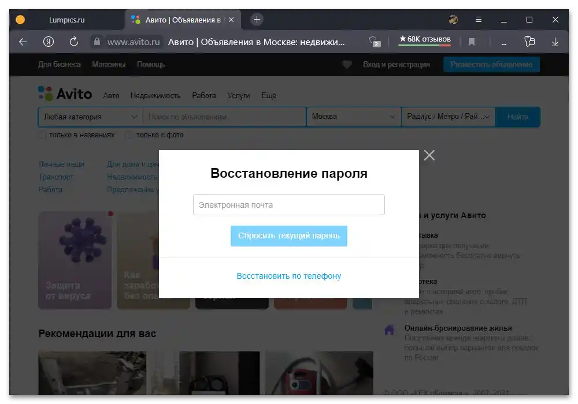Open the Ещё menu item
The image size is (578, 404).
coord(269,96)
